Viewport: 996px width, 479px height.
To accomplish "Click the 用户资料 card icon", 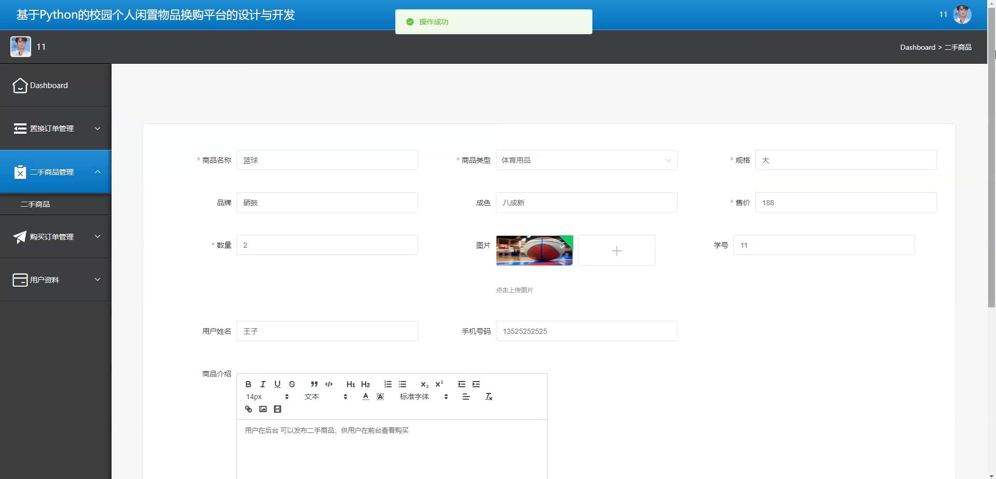I will [20, 280].
